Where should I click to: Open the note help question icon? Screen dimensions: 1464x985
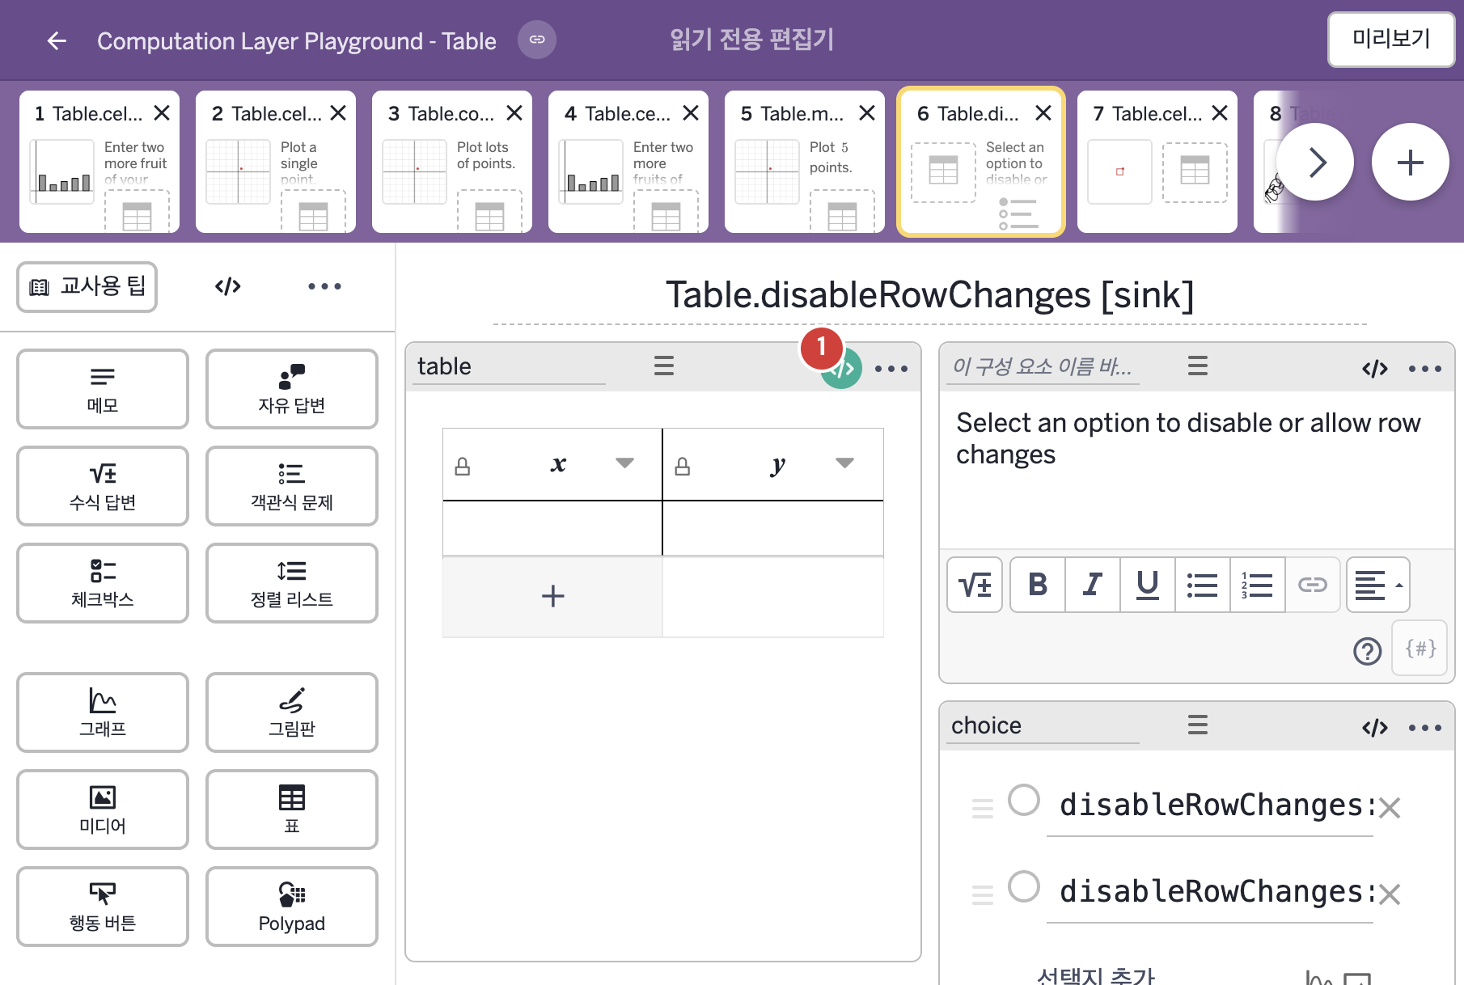pos(1368,651)
